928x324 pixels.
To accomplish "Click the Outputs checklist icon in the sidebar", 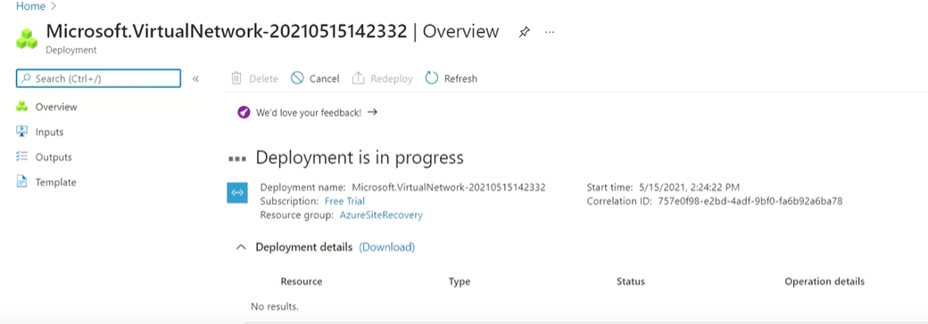I will pos(22,157).
